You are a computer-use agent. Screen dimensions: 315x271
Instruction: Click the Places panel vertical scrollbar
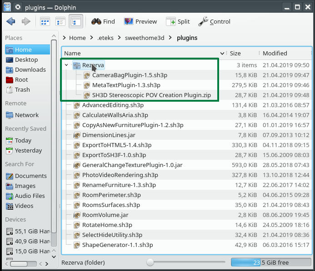(54, 136)
